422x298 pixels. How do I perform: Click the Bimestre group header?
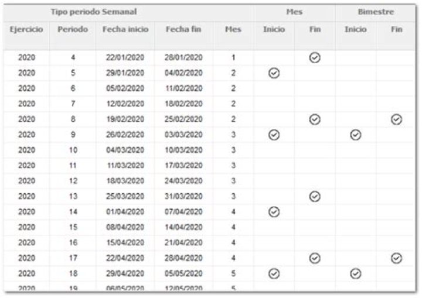[x=376, y=12]
